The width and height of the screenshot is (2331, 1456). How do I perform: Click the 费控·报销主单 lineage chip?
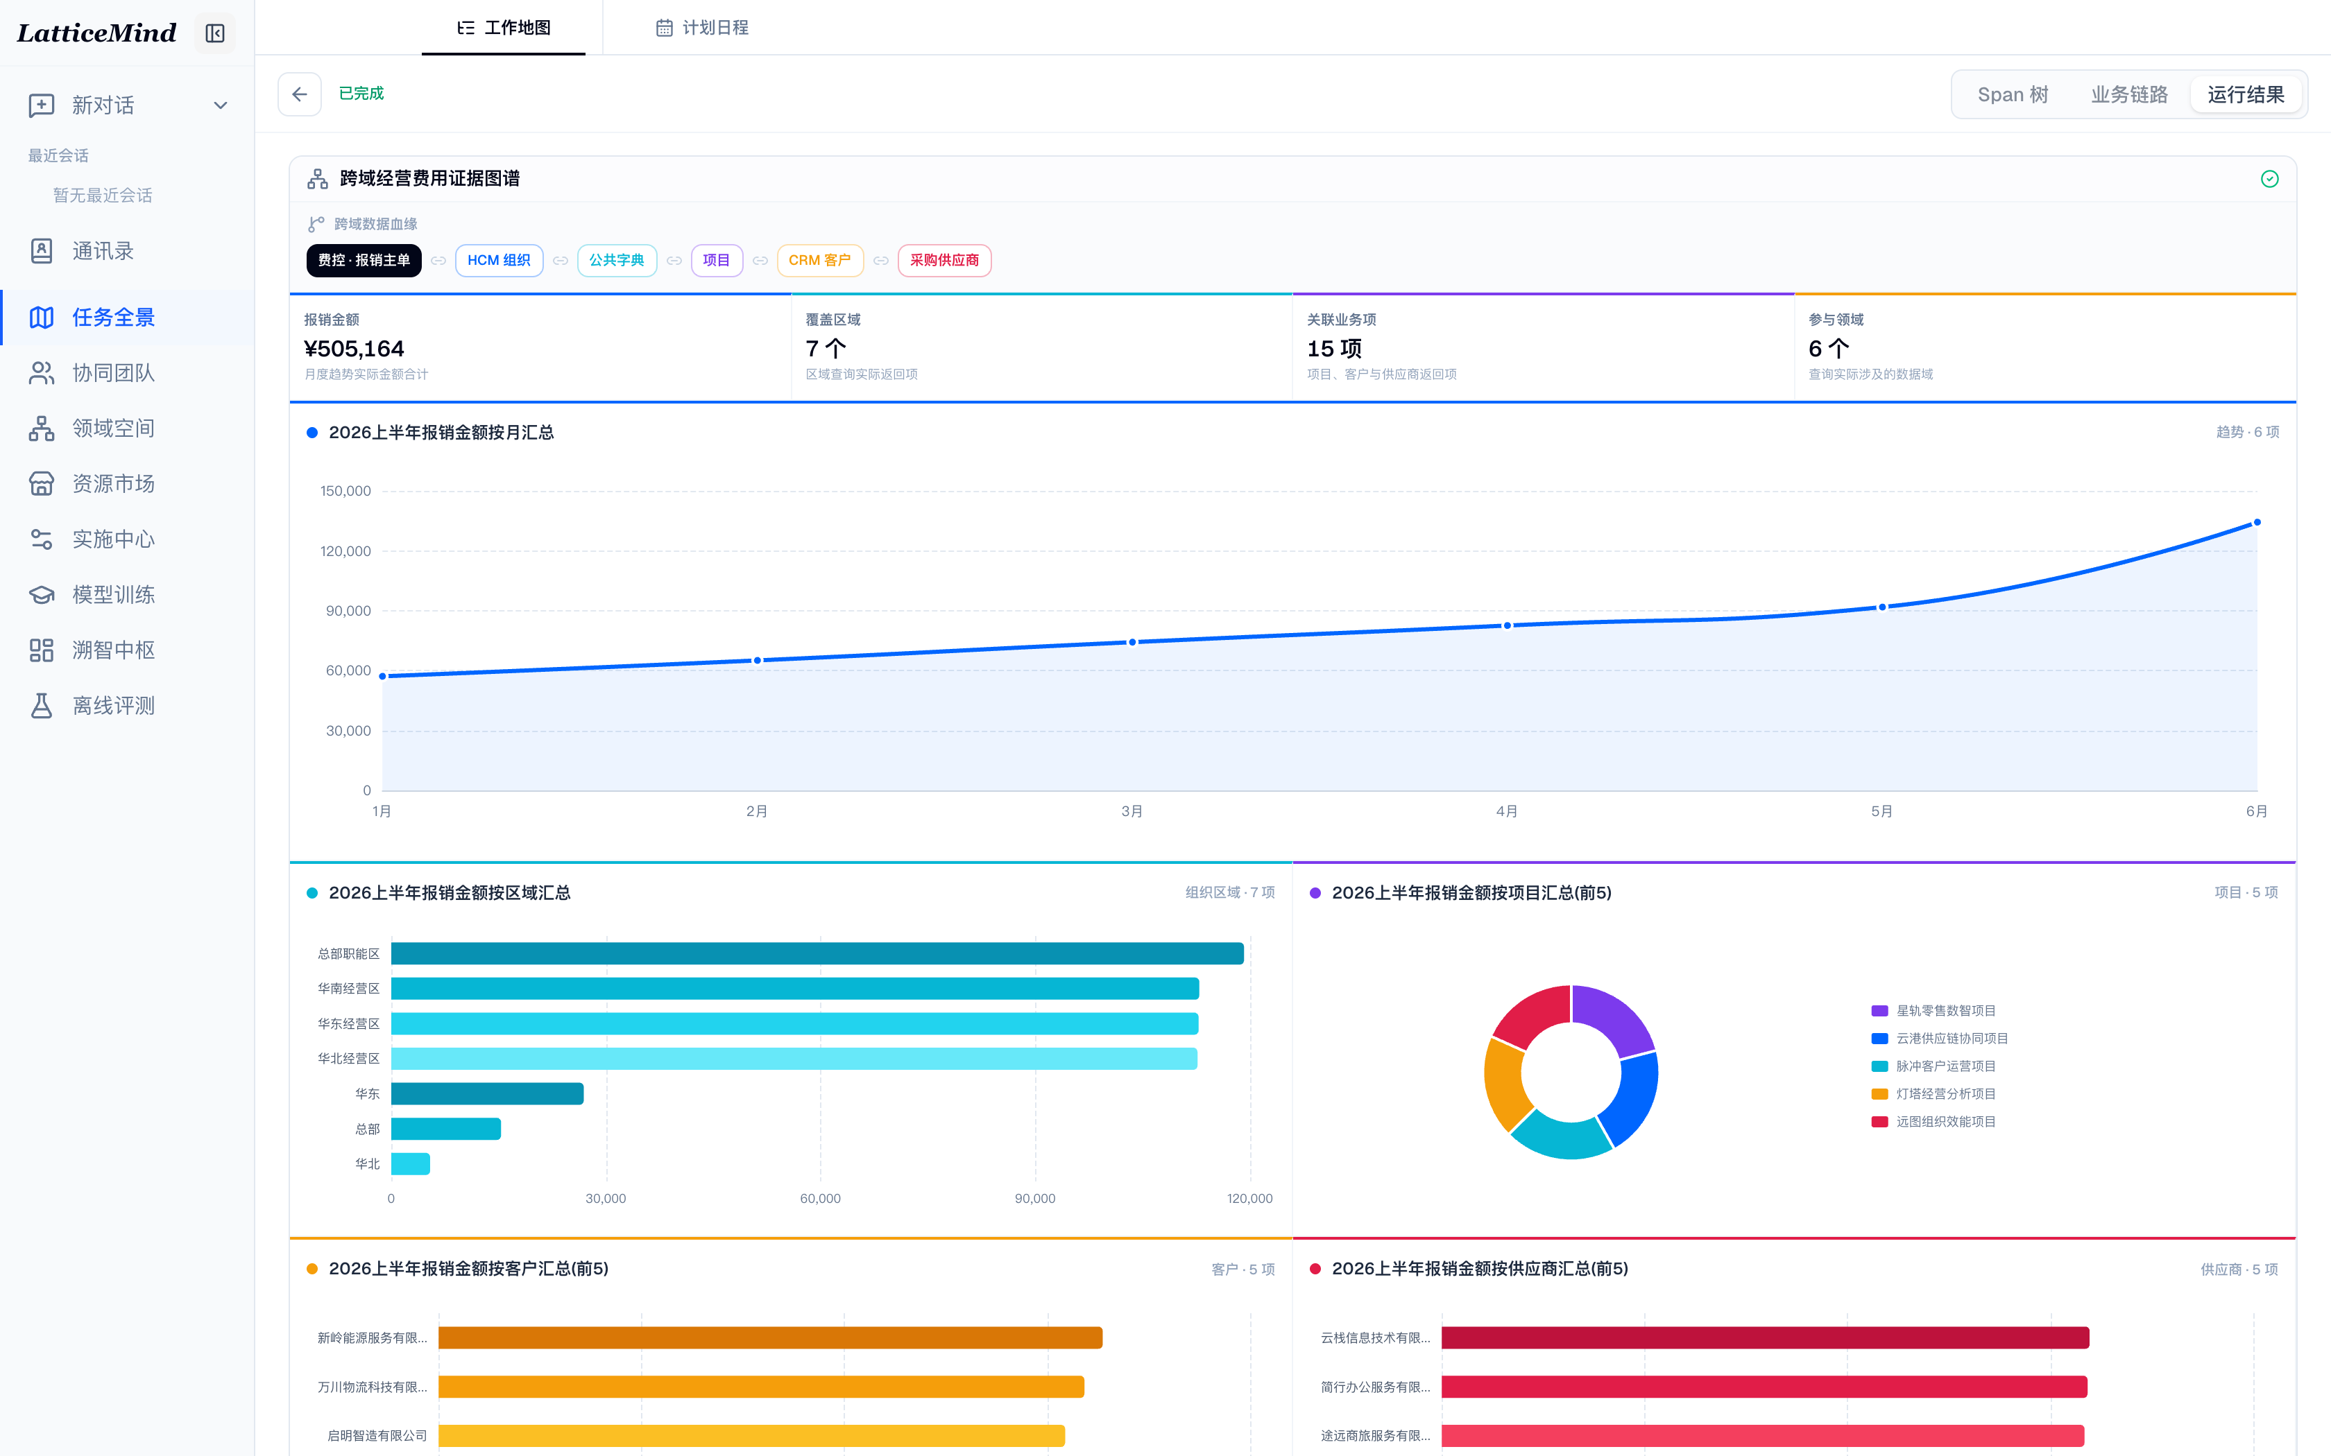pos(364,260)
